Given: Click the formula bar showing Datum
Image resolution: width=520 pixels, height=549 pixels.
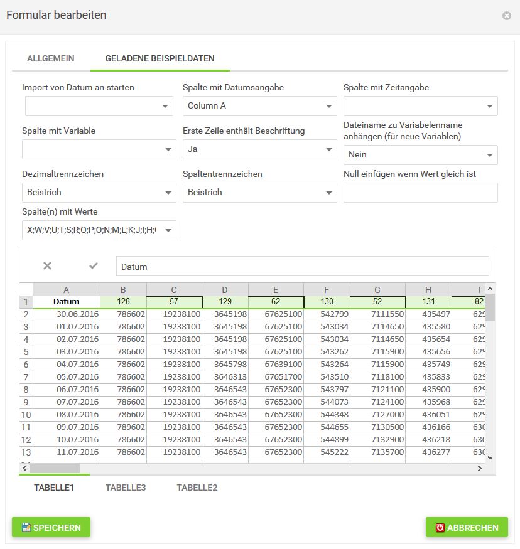Looking at the screenshot, I should pos(303,267).
